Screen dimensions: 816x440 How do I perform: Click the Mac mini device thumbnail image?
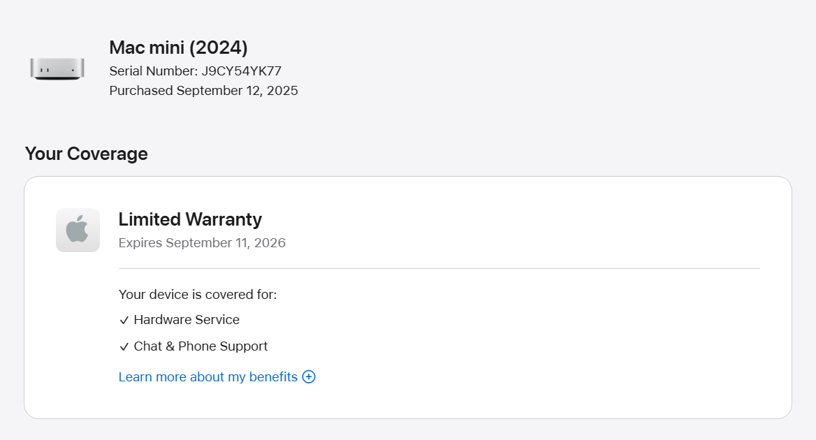[57, 68]
